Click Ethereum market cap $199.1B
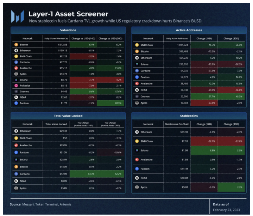 63,51
